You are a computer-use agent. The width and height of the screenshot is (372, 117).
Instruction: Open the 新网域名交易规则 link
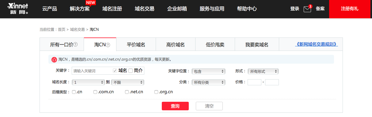(x=317, y=44)
